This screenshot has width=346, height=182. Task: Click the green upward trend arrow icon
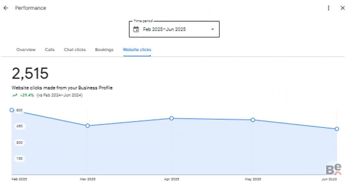point(15,95)
